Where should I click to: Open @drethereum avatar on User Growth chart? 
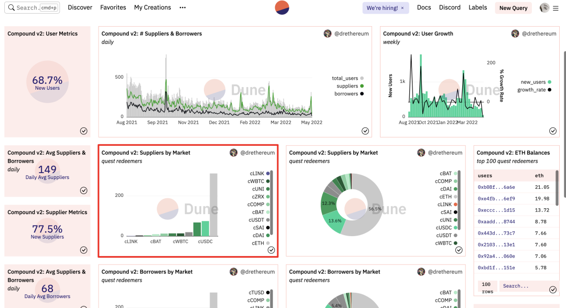point(515,34)
